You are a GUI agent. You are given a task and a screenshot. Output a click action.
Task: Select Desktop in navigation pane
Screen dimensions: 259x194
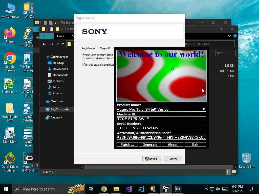tap(58, 63)
